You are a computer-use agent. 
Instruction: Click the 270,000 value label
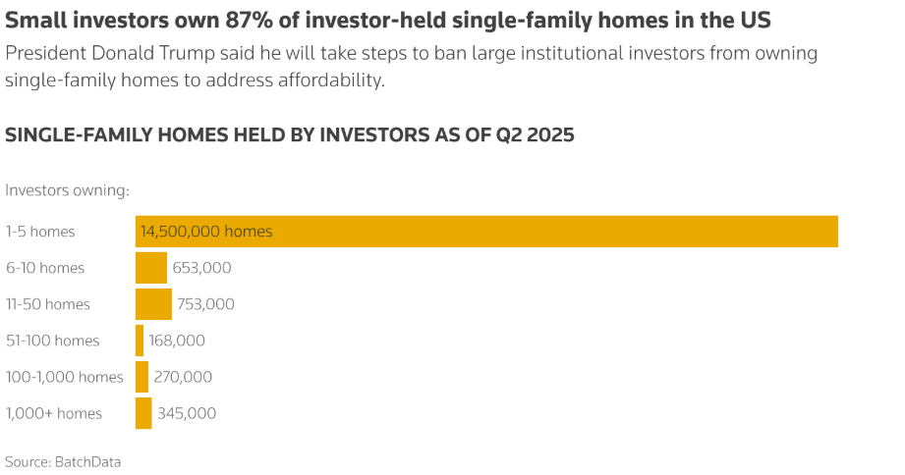tap(183, 377)
